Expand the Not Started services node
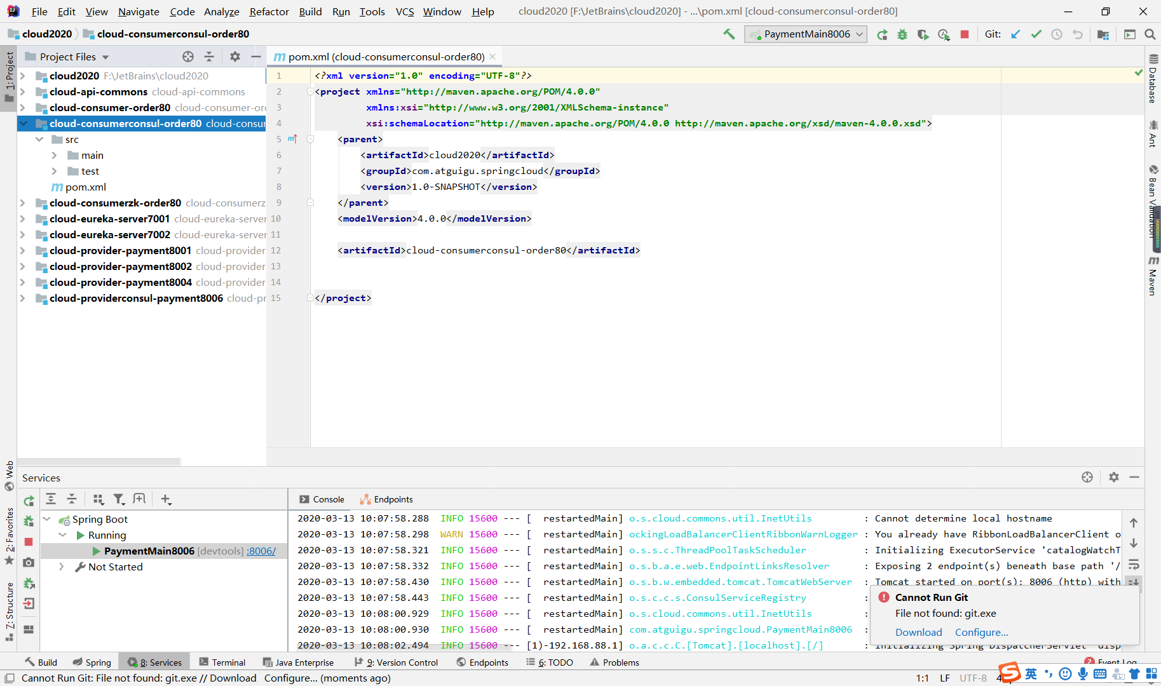The width and height of the screenshot is (1161, 686). (62, 567)
